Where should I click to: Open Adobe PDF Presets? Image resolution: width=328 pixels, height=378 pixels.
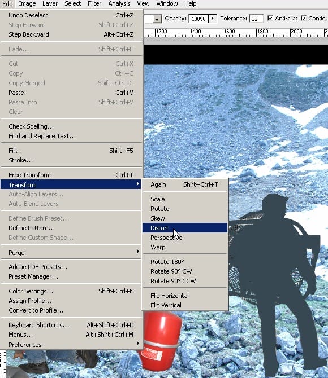click(71, 267)
